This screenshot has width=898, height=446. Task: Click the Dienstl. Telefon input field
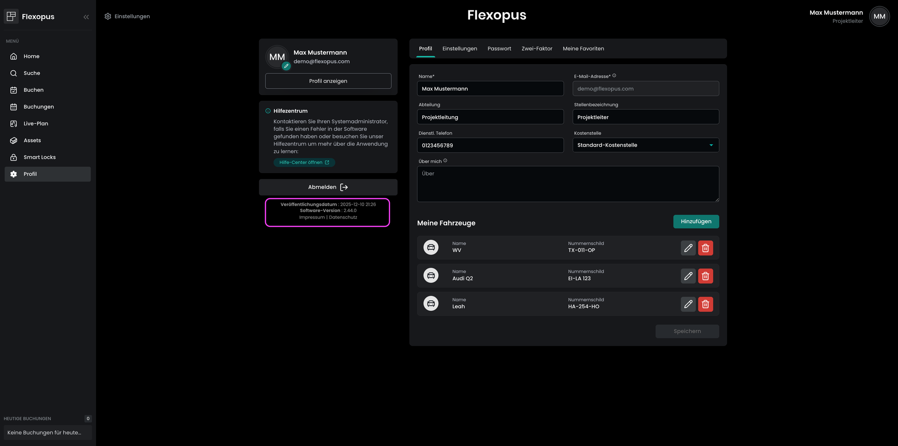coord(490,145)
